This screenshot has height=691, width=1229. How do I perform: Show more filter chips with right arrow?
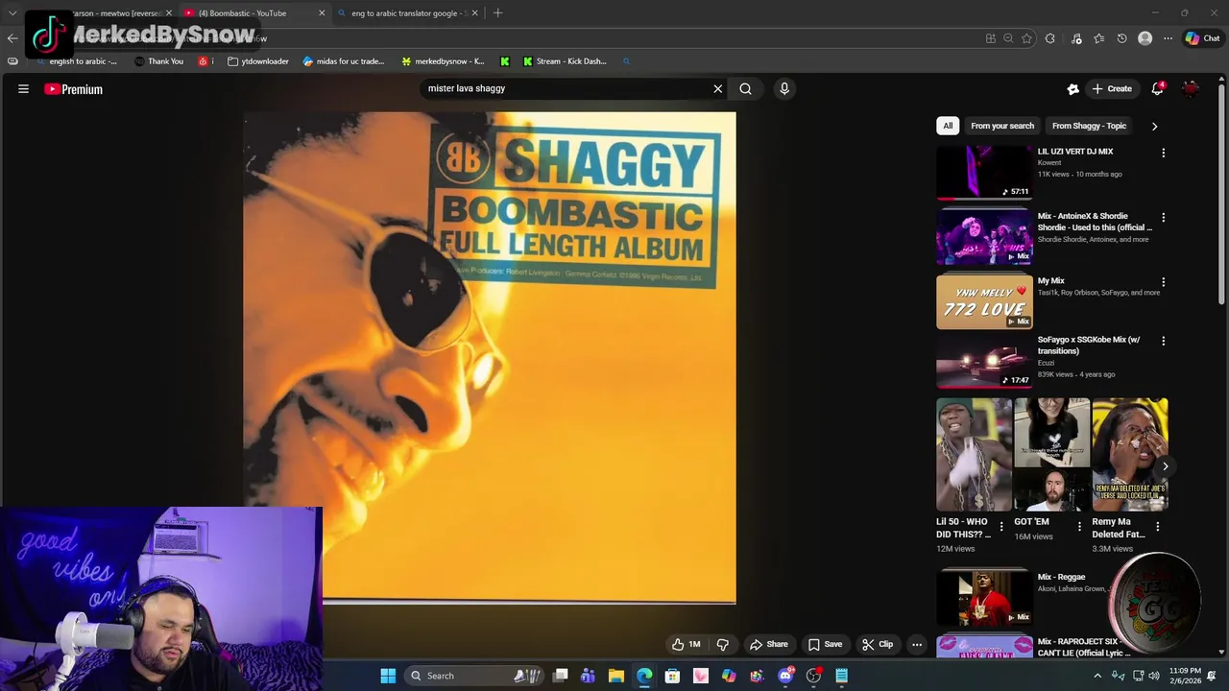click(1154, 126)
